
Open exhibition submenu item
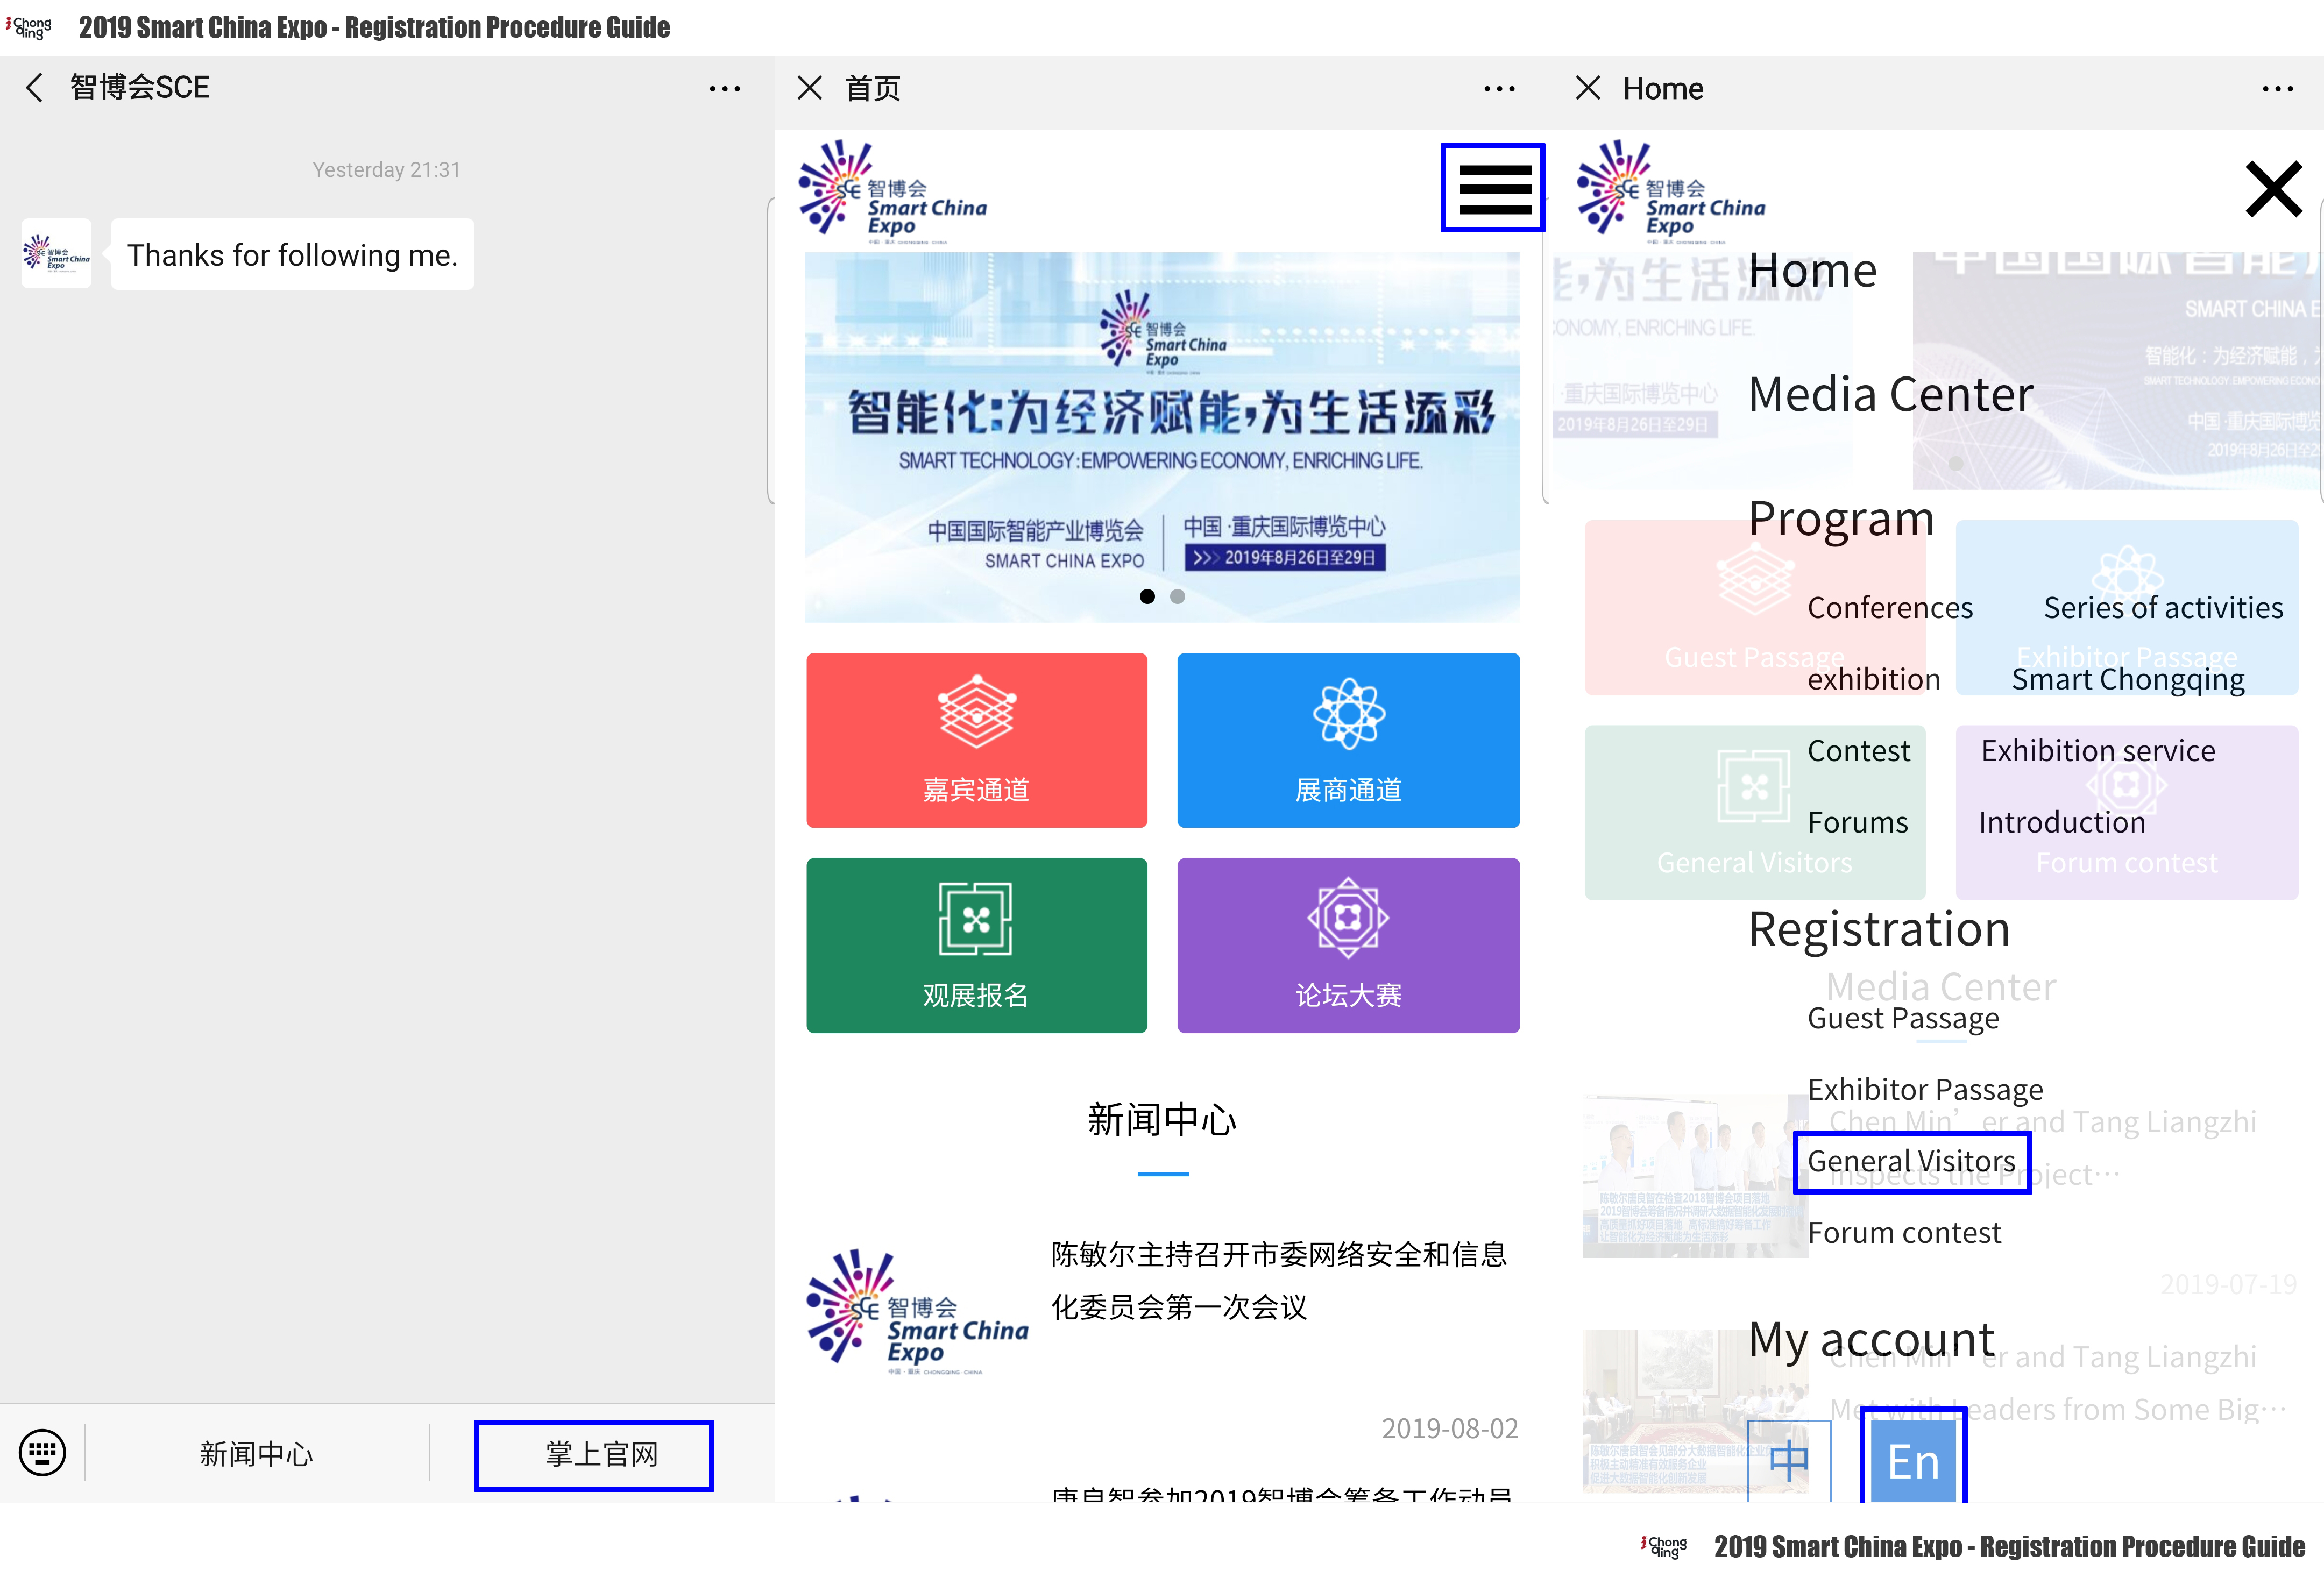(1873, 679)
